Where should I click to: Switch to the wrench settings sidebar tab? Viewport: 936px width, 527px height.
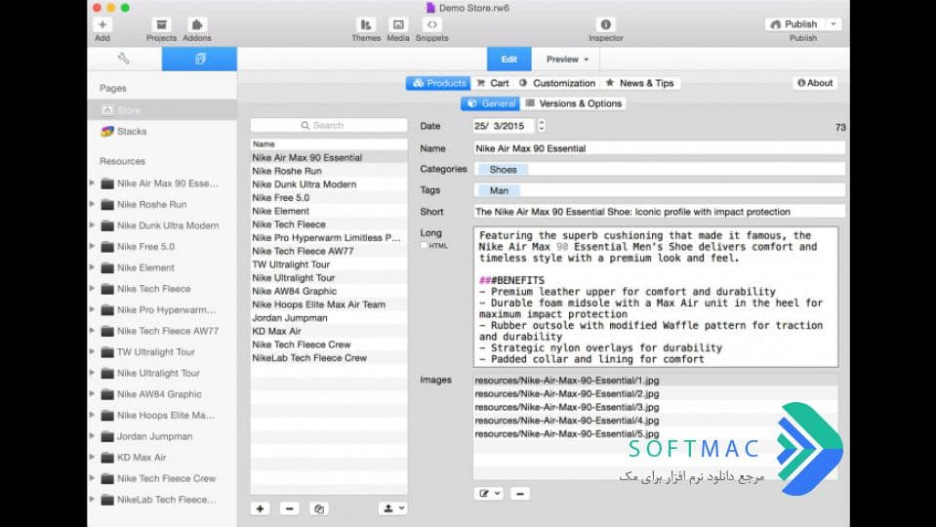point(124,59)
